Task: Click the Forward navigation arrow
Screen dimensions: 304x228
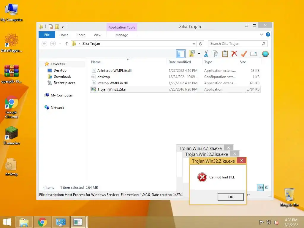Action: click(53, 44)
